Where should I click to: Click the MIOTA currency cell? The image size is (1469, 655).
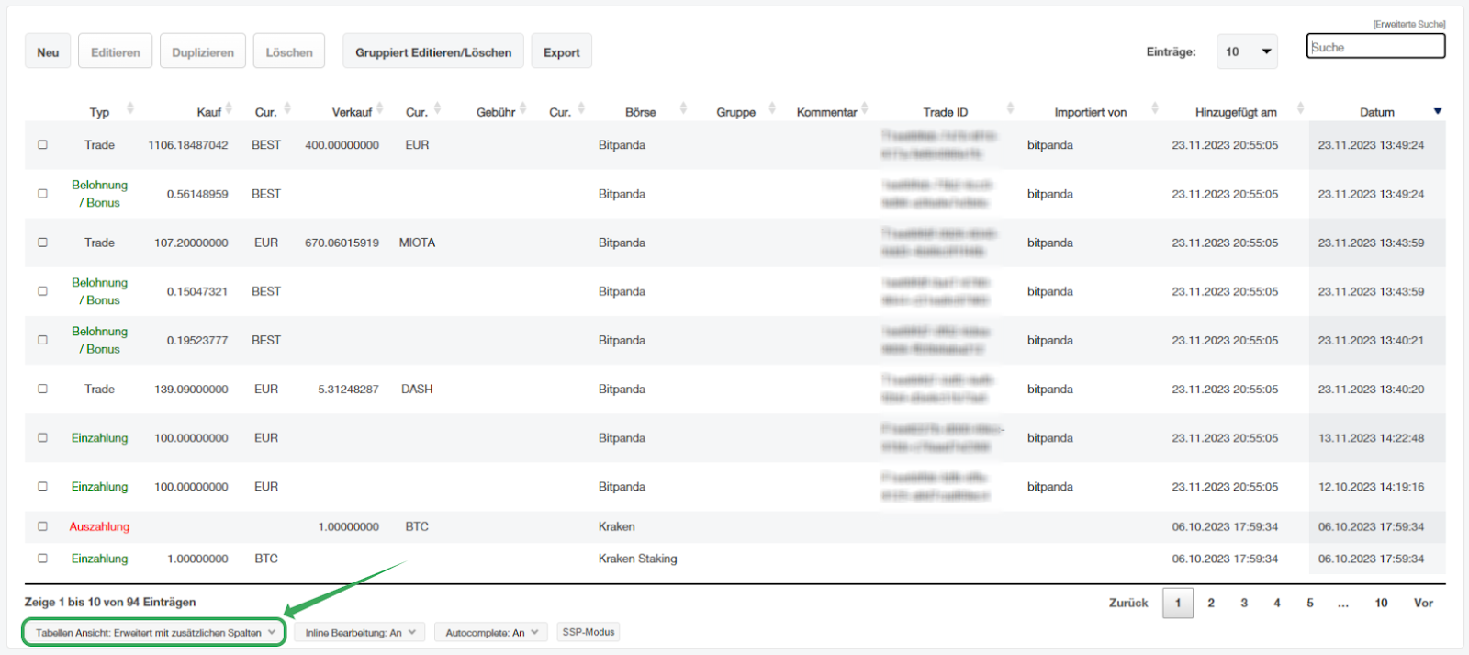point(417,242)
